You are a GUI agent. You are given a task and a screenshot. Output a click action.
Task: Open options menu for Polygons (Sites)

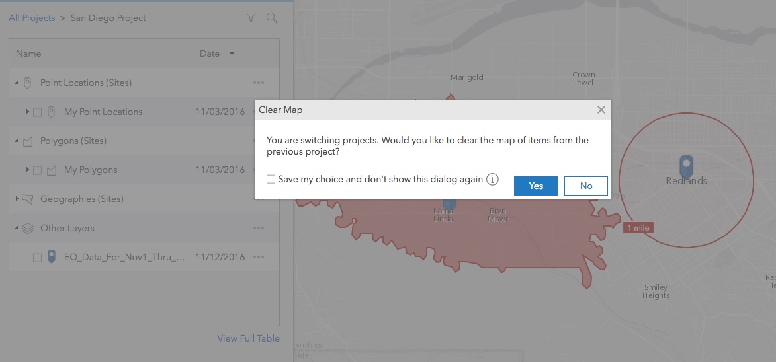(x=258, y=141)
